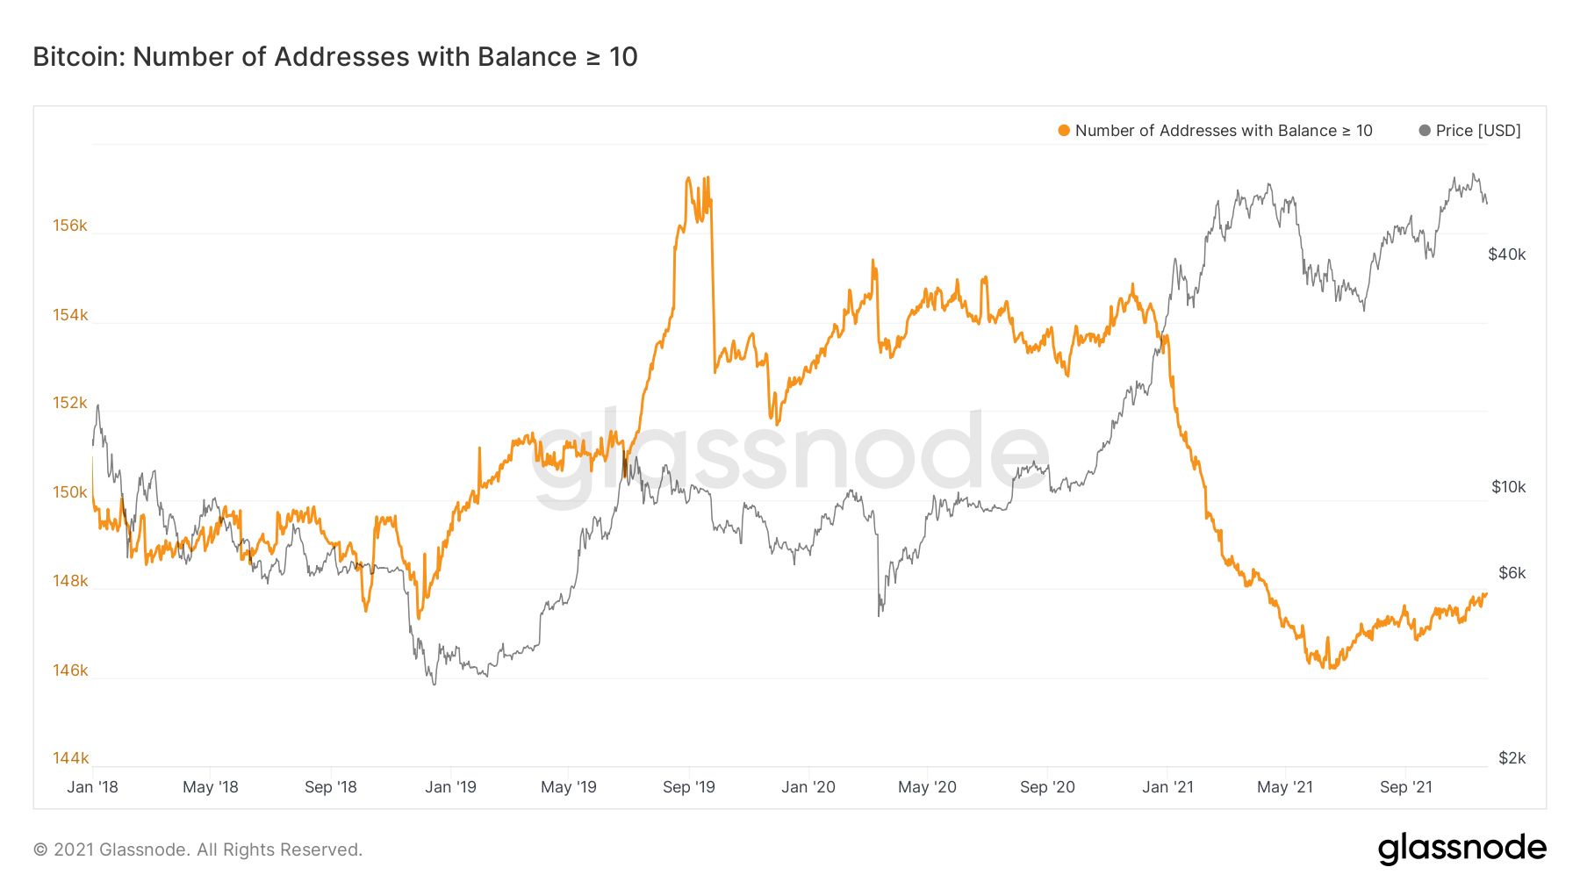Click the copyright Glassnode notice

197,850
